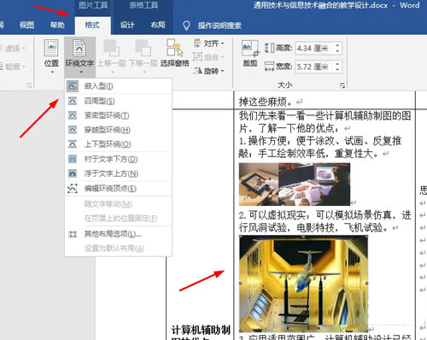This screenshot has height=340, width=427.
Task: Click the 浮于文字上方 wrap icon
Action: tap(73, 173)
